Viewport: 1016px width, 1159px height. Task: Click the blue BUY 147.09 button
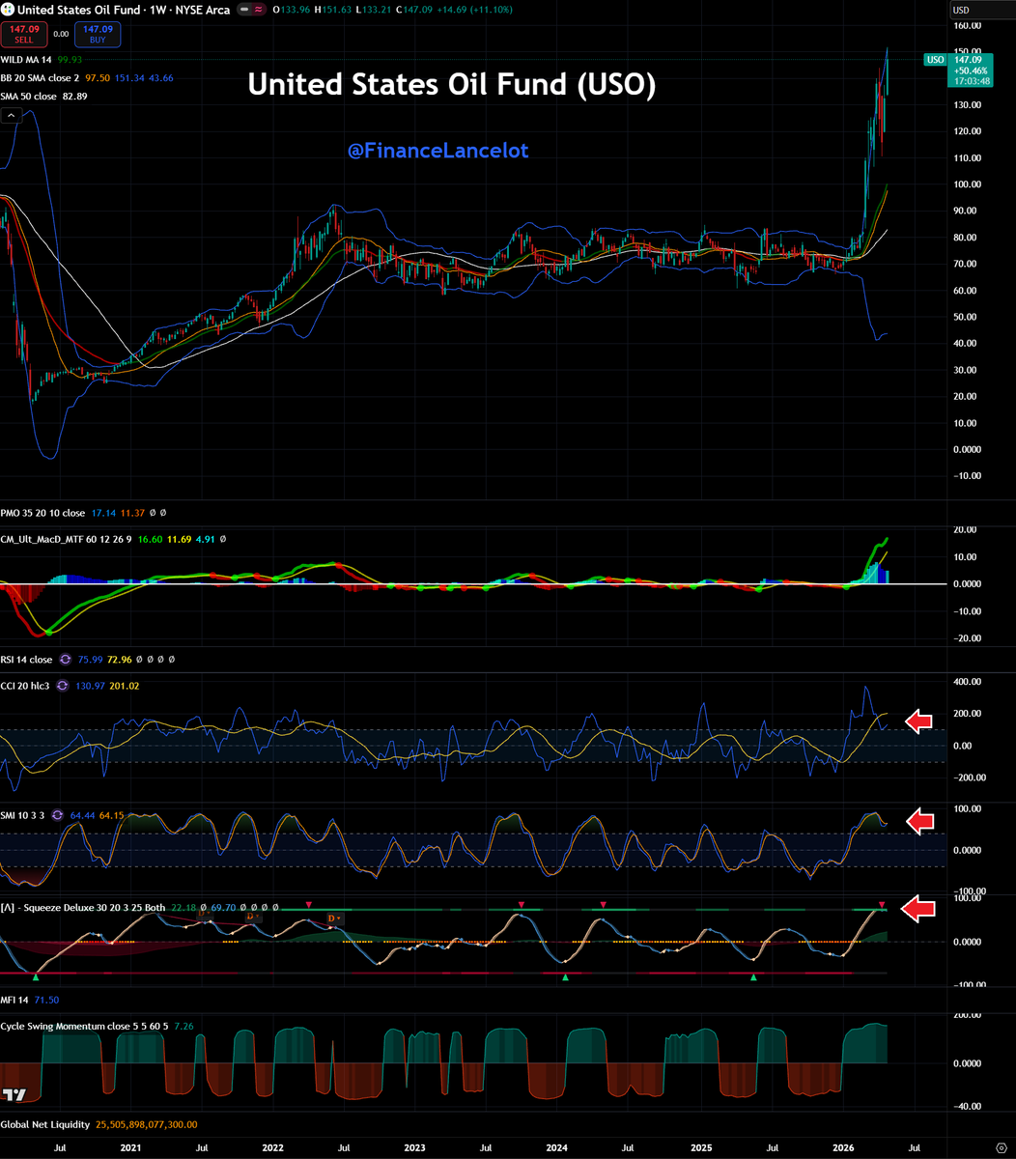coord(99,34)
